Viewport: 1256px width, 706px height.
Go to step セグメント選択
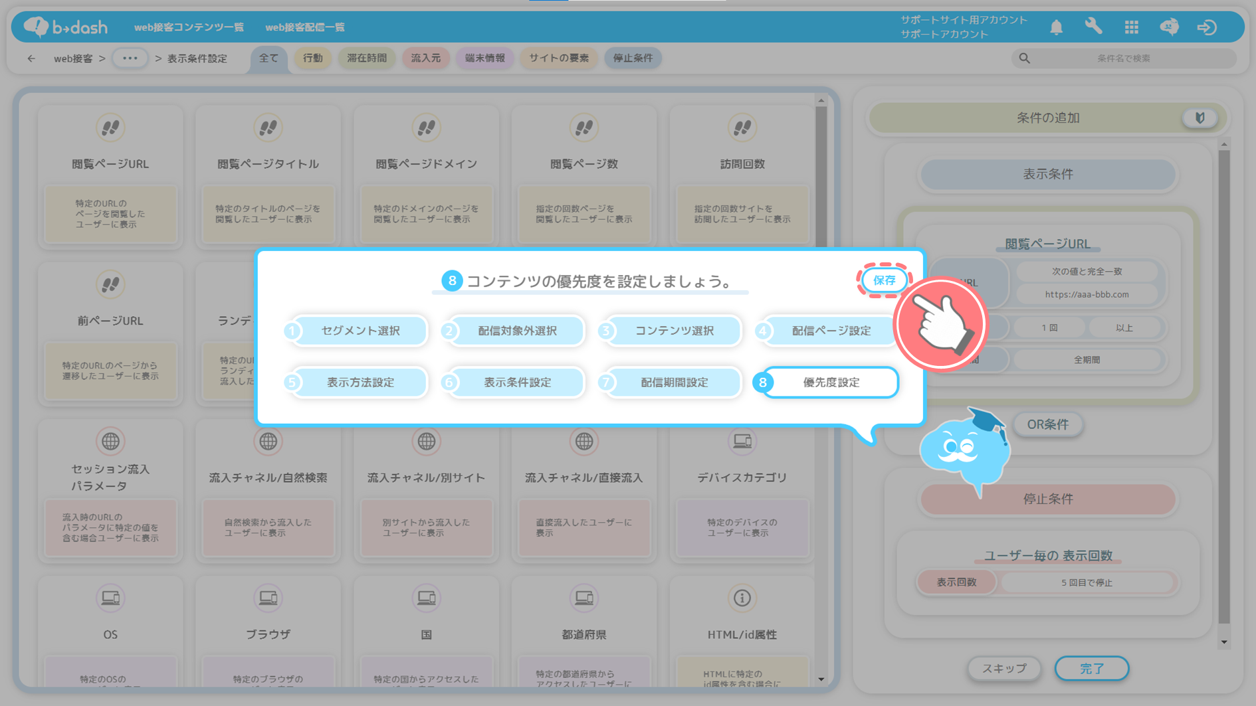tap(360, 331)
